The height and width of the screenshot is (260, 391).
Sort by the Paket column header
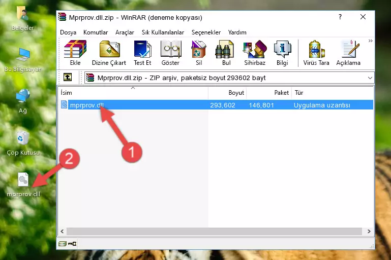coord(269,93)
